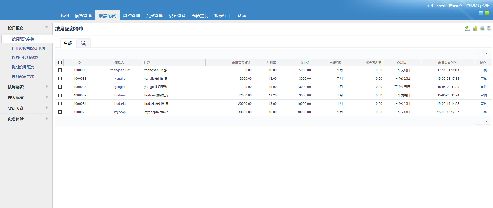Go to previous page using top arrow
The image size is (493, 208).
(479, 54)
